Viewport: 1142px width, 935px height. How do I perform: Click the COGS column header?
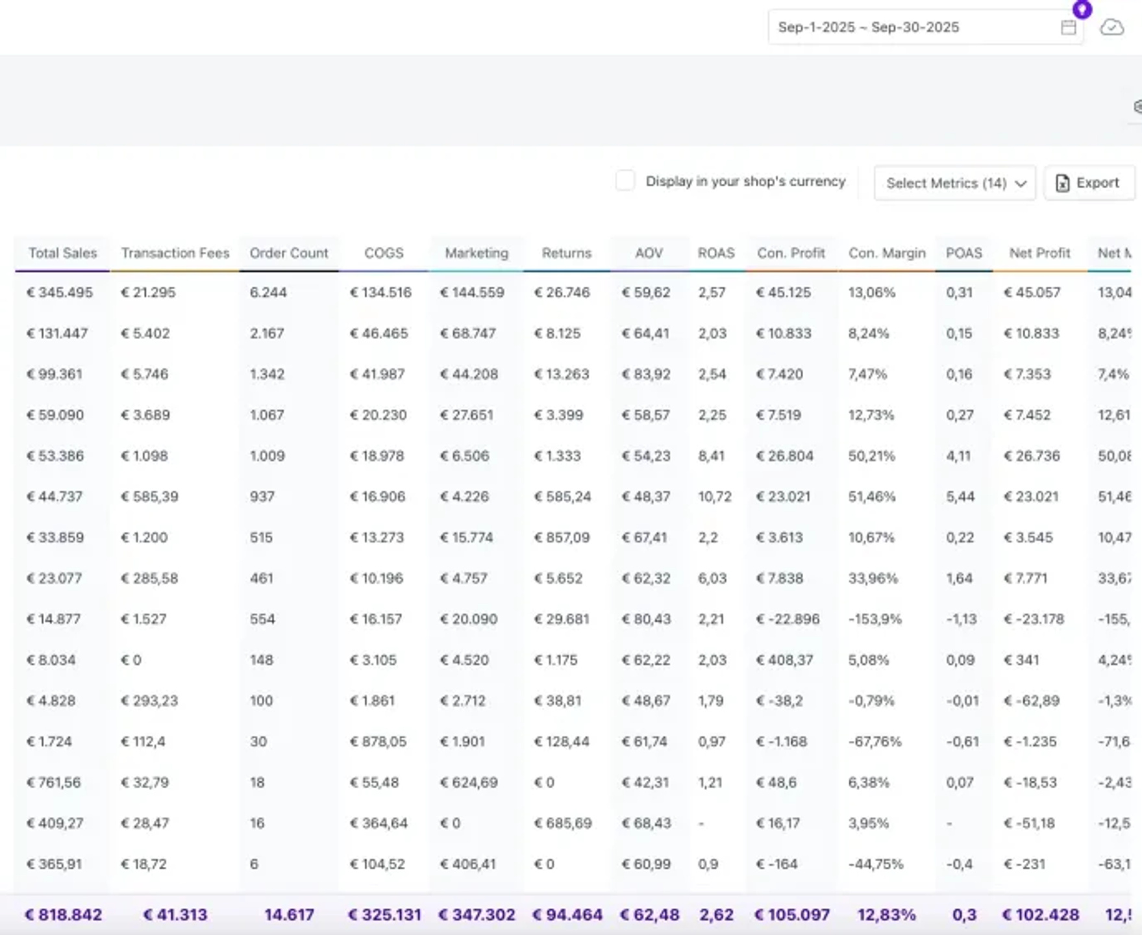[384, 253]
